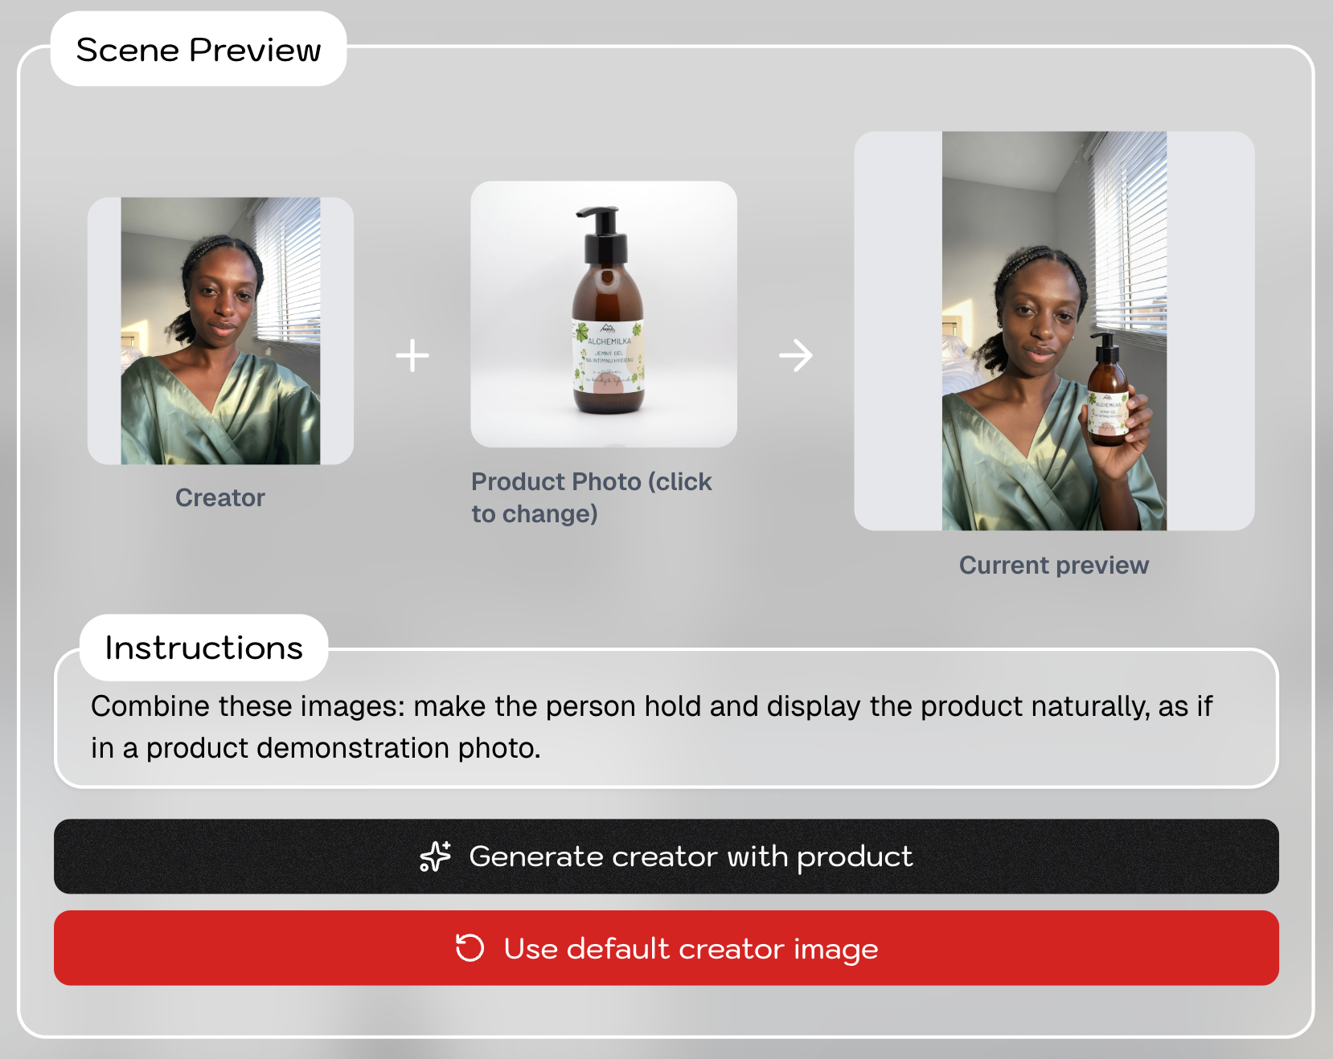Image resolution: width=1333 pixels, height=1059 pixels.
Task: Open the Creator image thumbnail
Action: point(220,331)
